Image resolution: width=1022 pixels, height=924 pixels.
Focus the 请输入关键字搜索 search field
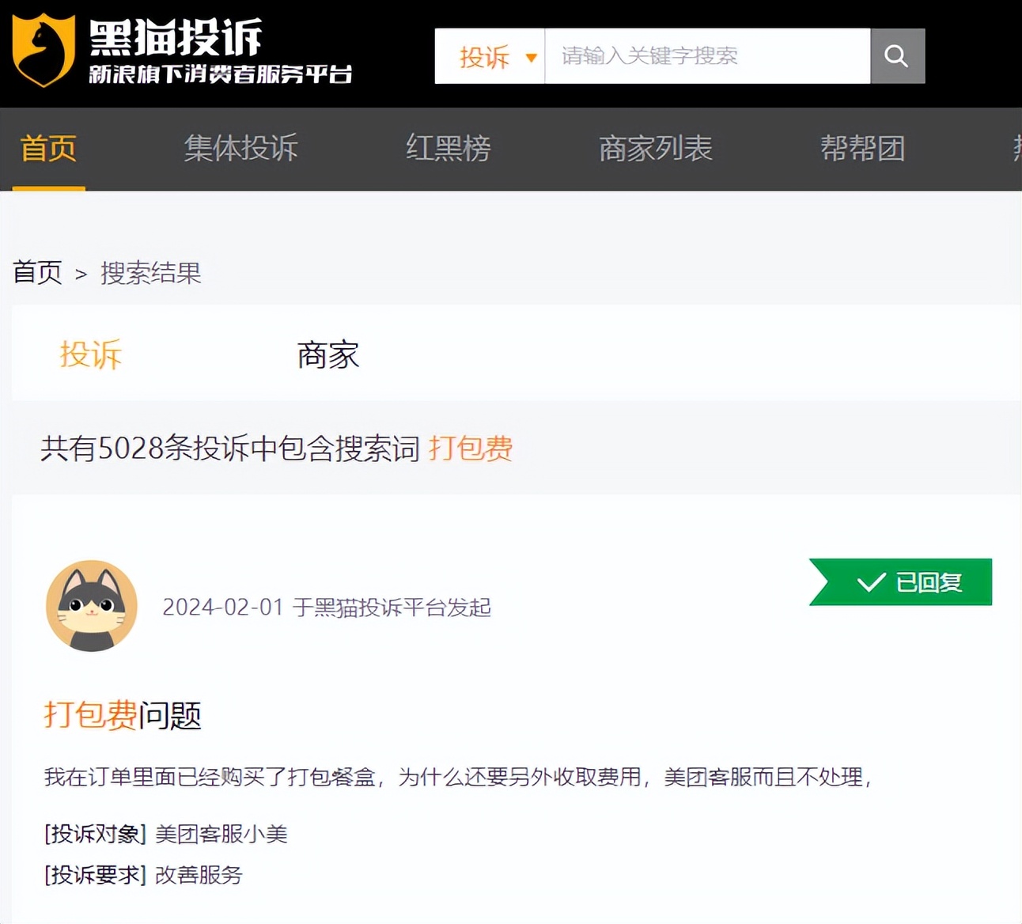tap(706, 56)
